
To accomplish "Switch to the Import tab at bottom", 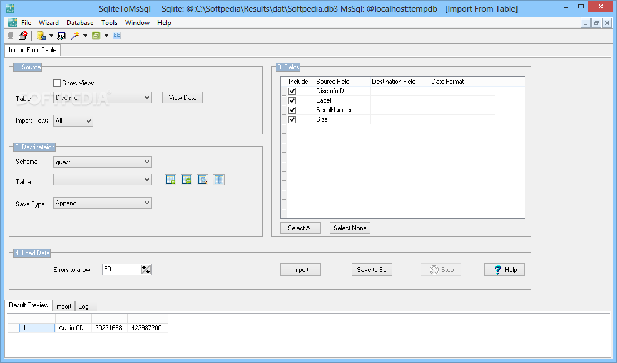I will (63, 306).
